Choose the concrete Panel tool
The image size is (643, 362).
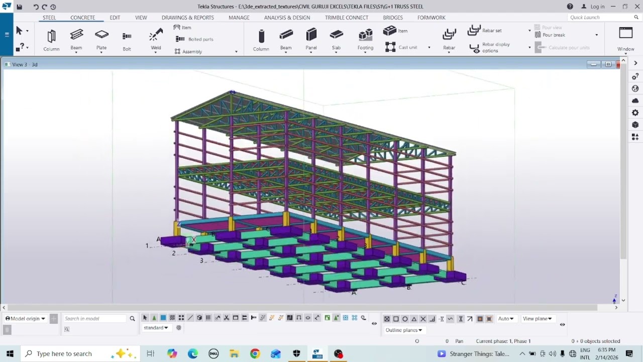311,39
